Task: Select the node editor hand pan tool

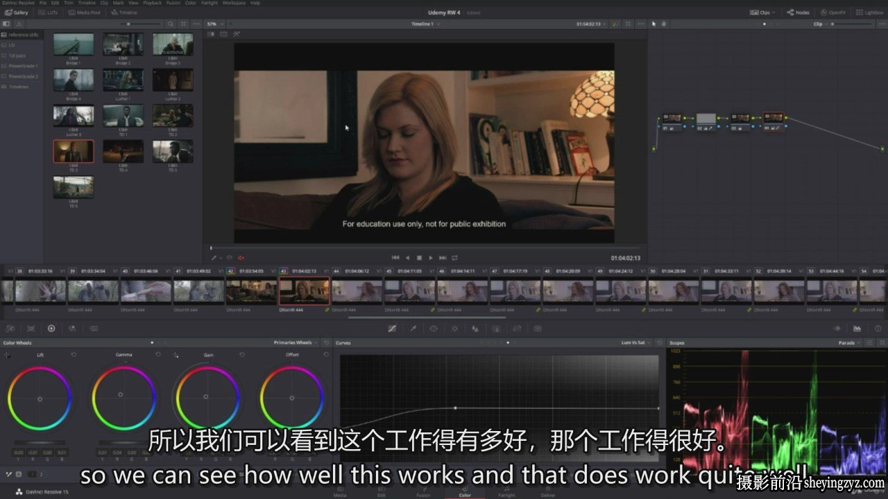Action: point(664,24)
